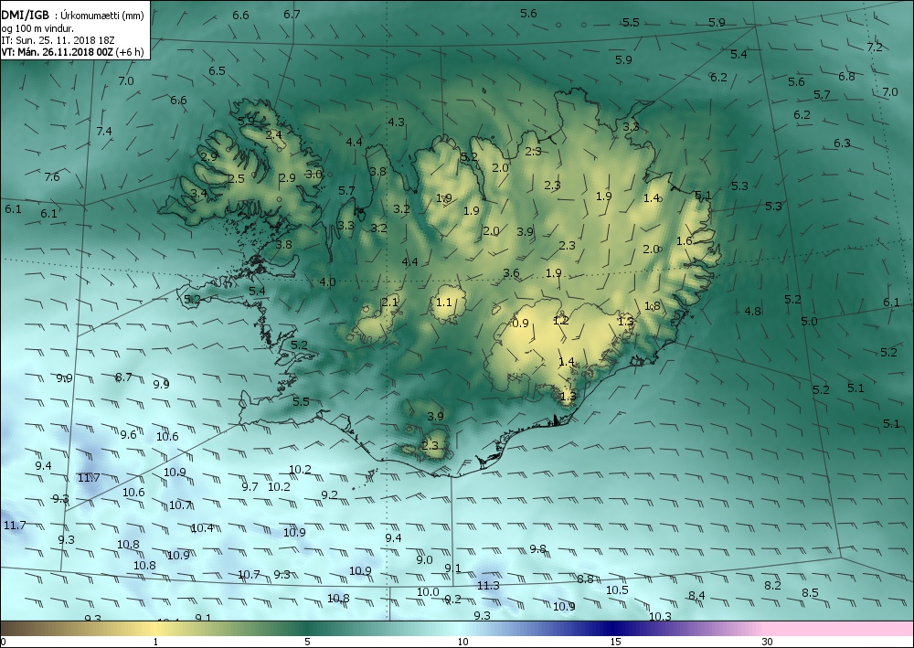Click the 'VT: Mán. 26.11.2018 00Z' valid time
The height and width of the screenshot is (648, 914).
(x=57, y=52)
